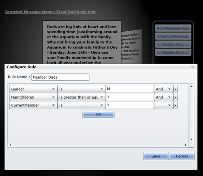Remove the CurrentMember condition row
Screen dimensions: 203x176
coord(176,105)
